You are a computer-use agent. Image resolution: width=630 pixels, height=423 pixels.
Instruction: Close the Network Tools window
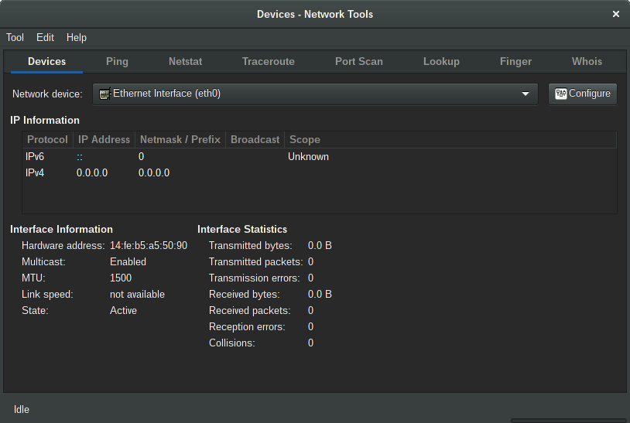click(x=615, y=14)
